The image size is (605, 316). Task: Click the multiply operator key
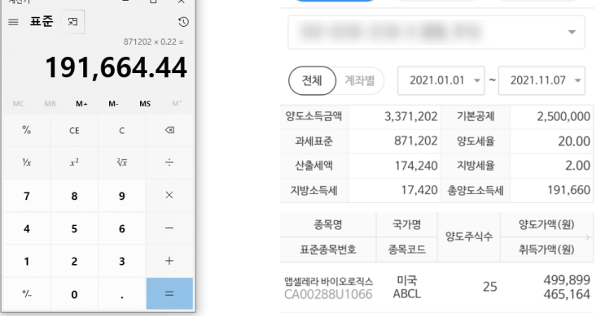pos(169,196)
